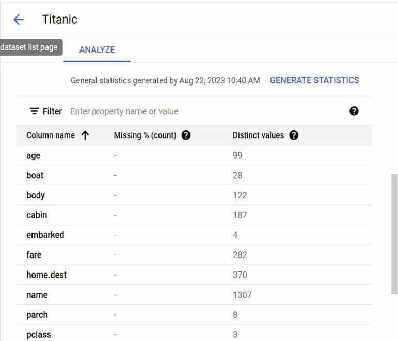This screenshot has height=341, width=398.
Task: Click the Distinct values column header
Action: (x=258, y=135)
